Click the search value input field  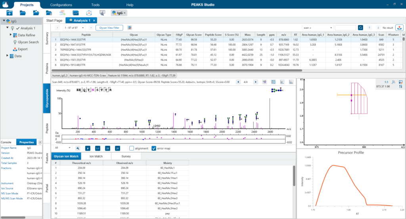pyautogui.click(x=345, y=28)
